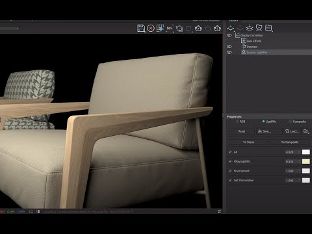Click the Display Correction curve icon
The image size is (312, 234).
coord(237,35)
